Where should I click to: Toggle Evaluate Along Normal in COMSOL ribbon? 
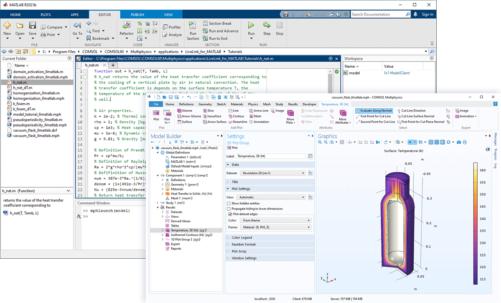[x=374, y=111]
